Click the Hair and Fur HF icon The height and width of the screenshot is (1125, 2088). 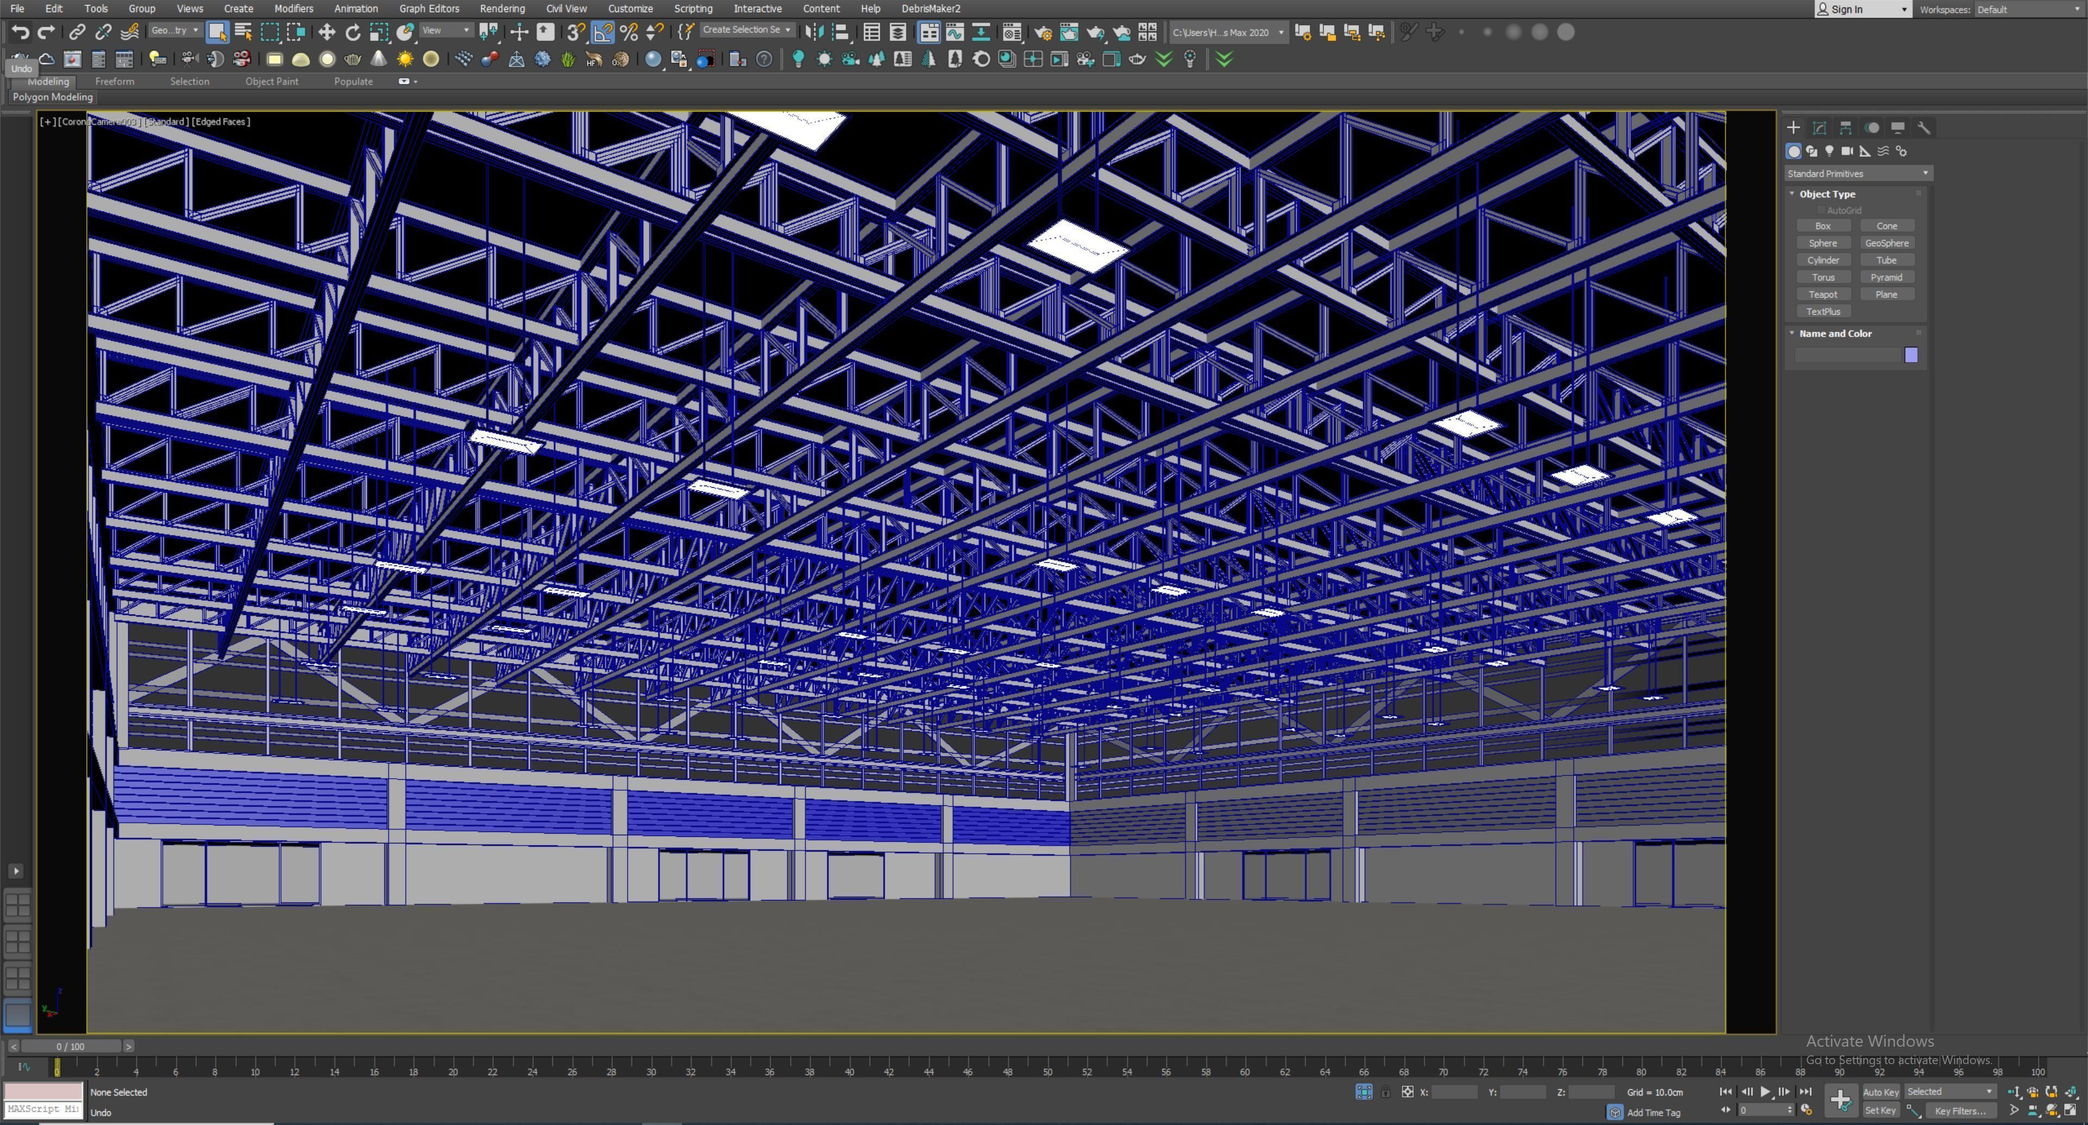click(594, 59)
